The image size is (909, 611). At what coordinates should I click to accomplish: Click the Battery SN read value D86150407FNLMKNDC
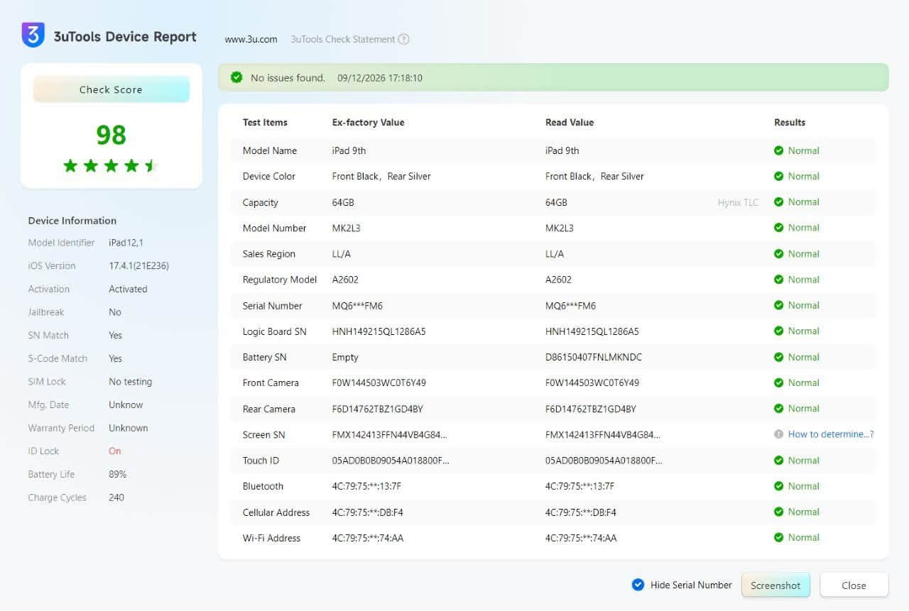coord(594,357)
